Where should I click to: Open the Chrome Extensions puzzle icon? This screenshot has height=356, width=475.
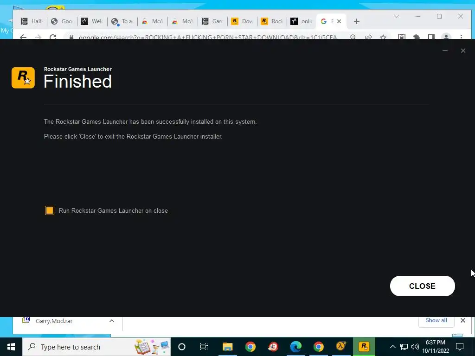(x=417, y=37)
